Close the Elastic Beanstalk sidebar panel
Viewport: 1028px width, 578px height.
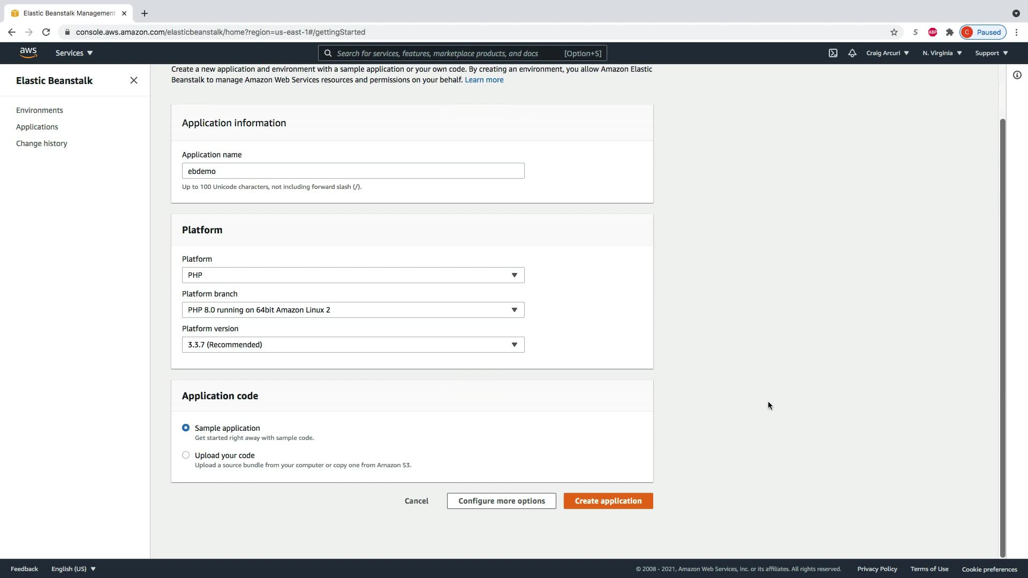134,80
